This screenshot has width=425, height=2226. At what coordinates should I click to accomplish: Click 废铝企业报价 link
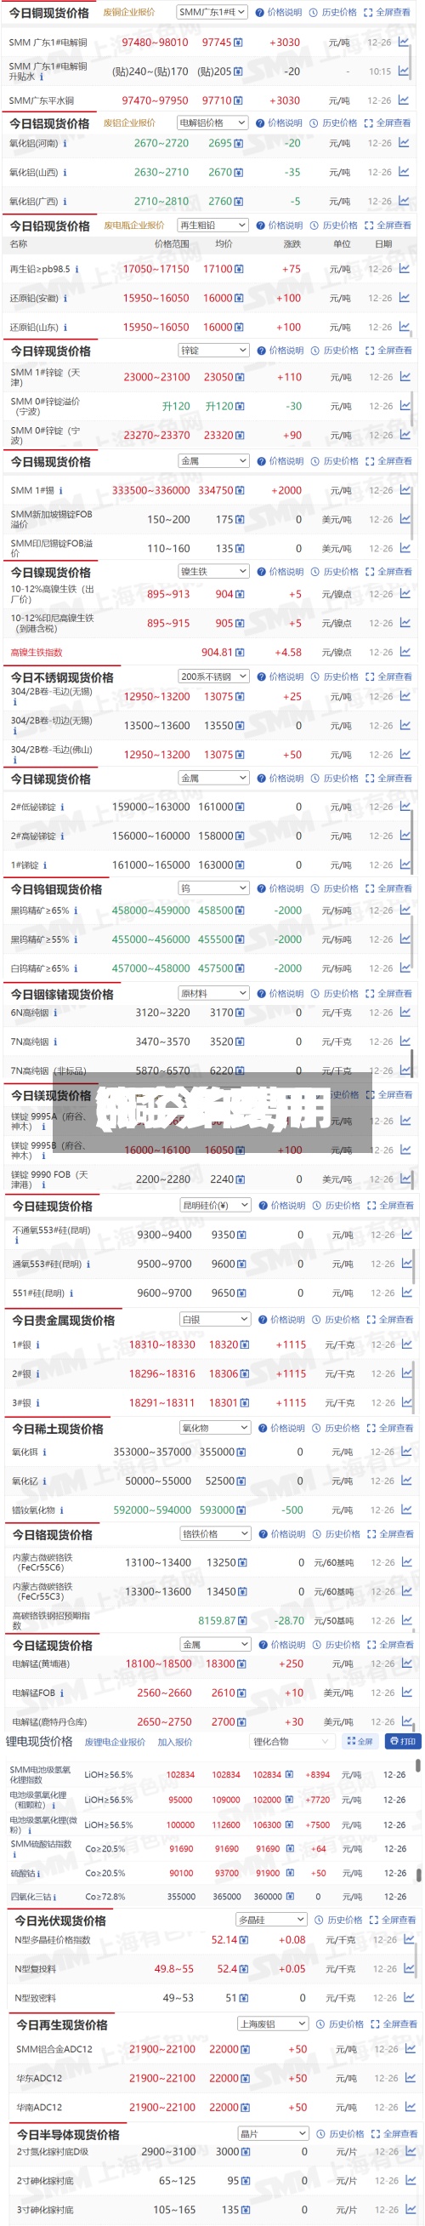click(129, 123)
